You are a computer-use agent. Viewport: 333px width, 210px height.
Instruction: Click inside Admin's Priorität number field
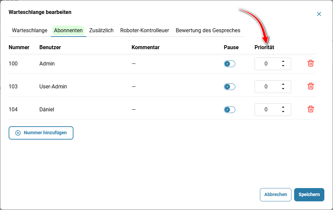266,64
